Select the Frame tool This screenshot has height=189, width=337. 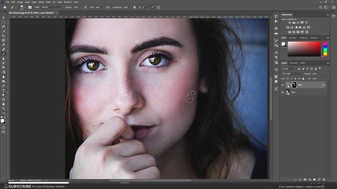tap(4, 40)
